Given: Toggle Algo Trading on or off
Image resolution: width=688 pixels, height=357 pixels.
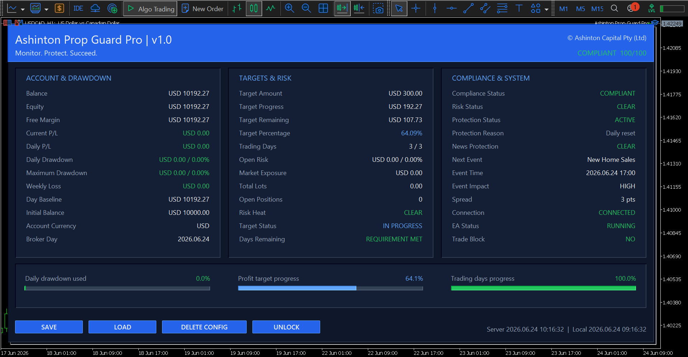Looking at the screenshot, I should 151,9.
